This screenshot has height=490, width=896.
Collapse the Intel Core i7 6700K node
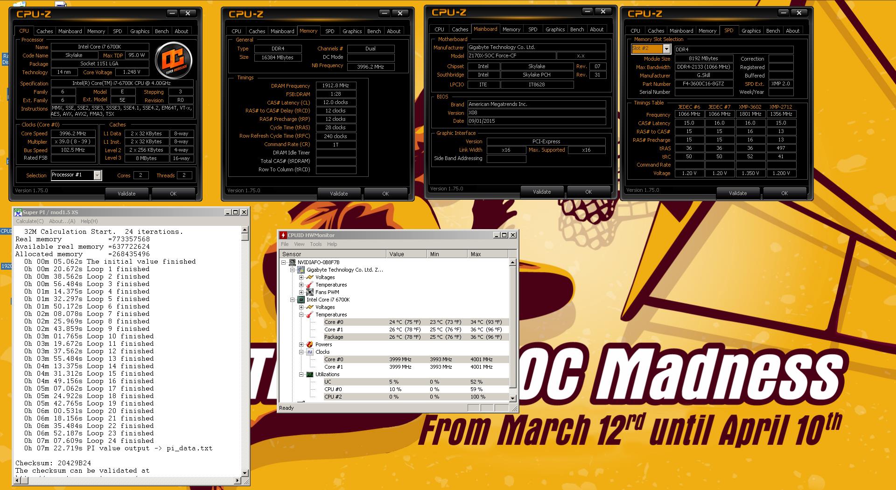[x=292, y=300]
